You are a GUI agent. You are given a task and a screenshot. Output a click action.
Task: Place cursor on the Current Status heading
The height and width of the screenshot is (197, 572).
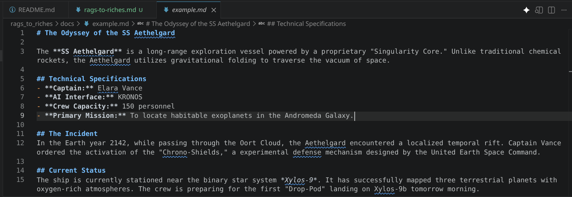click(x=77, y=170)
